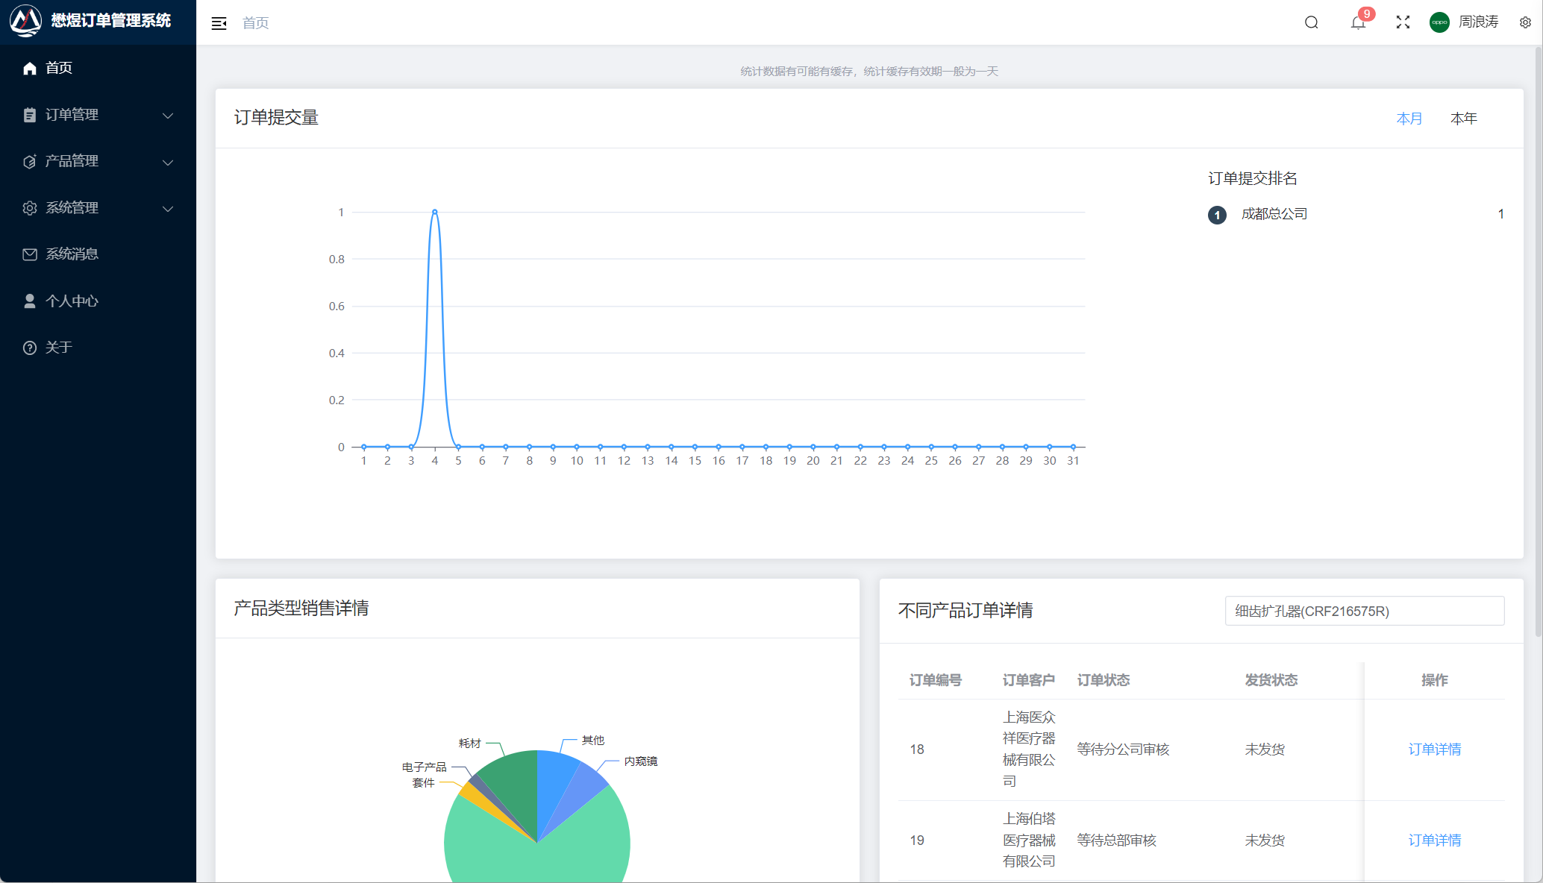The height and width of the screenshot is (883, 1543).
Task: Click the 首页 breadcrumb in header
Action: 255,23
